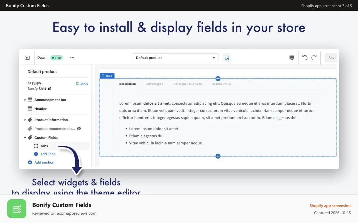358x223 pixels.
Task: Click 'Reviewed on ecomappreviews.com' text
Action: click(x=64, y=213)
